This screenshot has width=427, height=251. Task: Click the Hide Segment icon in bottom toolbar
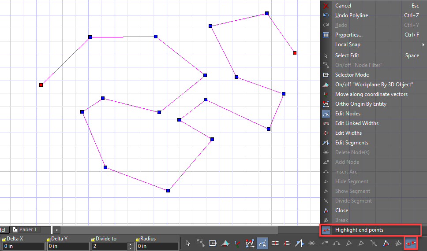point(349,243)
